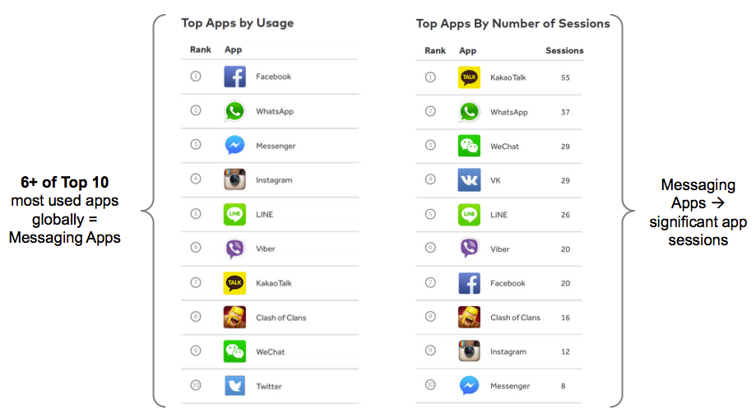756x414 pixels.
Task: Click the "Top Apps By Number of Sessions" heading
Action: [513, 23]
